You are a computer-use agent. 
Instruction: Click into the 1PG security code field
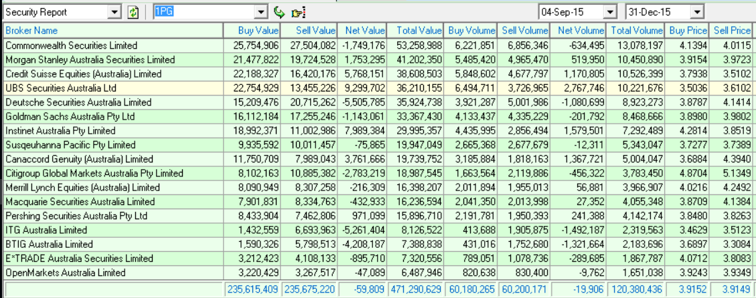[x=204, y=12]
